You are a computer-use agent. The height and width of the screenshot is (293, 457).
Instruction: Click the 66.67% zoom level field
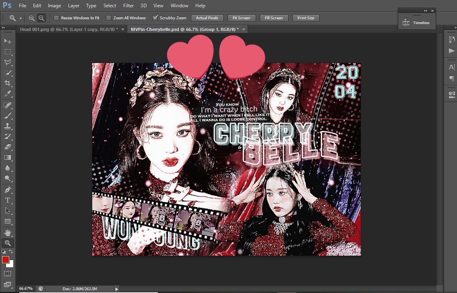click(x=26, y=289)
